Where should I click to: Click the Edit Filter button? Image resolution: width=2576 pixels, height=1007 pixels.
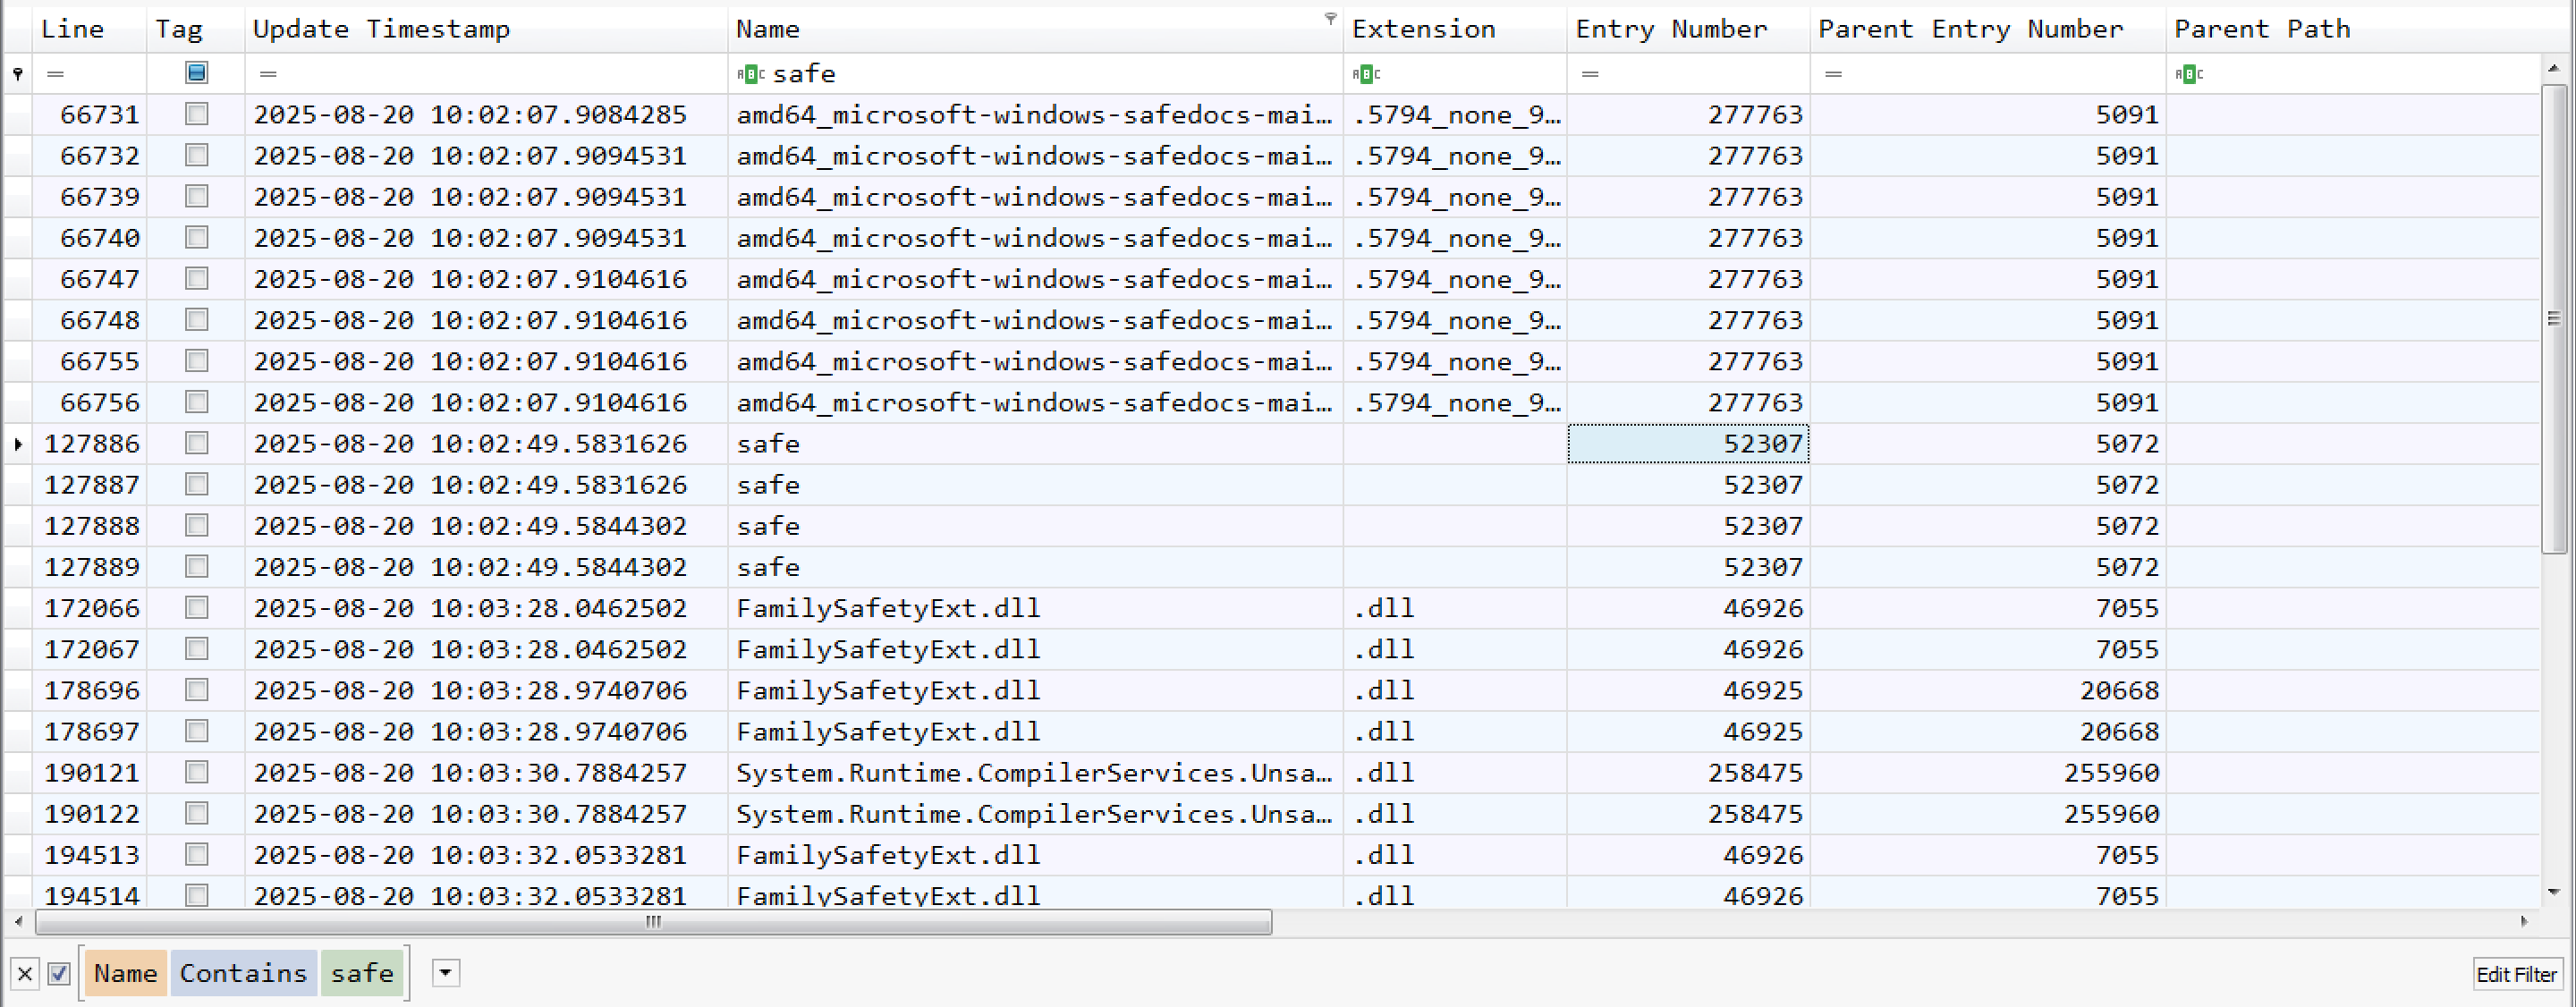coord(2516,974)
